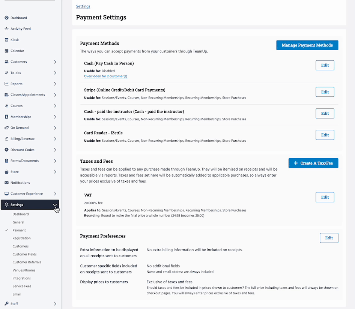
Task: Select the Calendar icon in sidebar
Action: point(7,51)
